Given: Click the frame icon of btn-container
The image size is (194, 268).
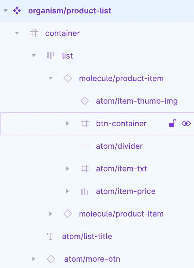Looking at the screenshot, I should click(x=85, y=123).
